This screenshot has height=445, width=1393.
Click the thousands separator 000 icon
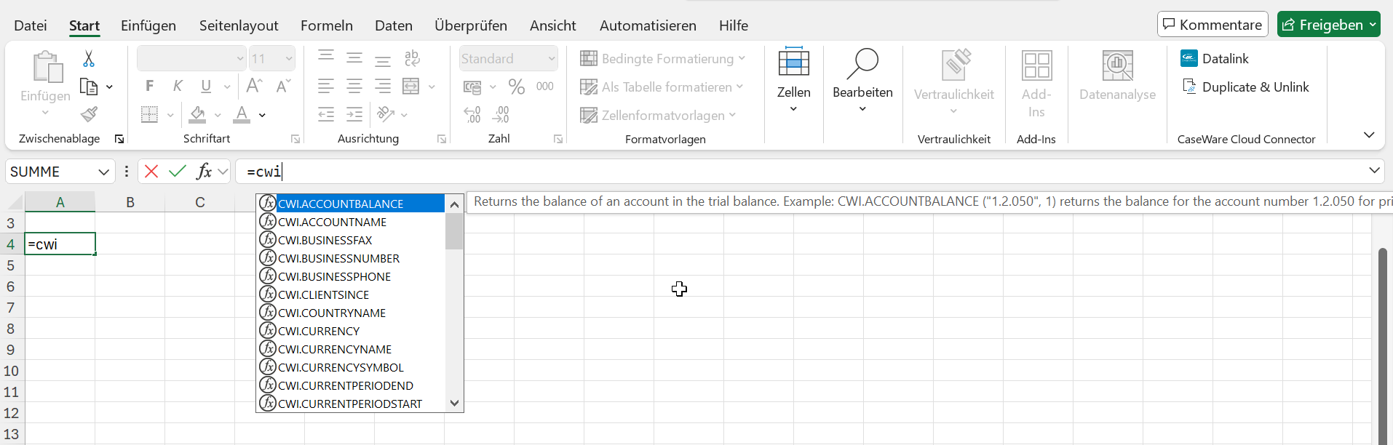[x=545, y=87]
